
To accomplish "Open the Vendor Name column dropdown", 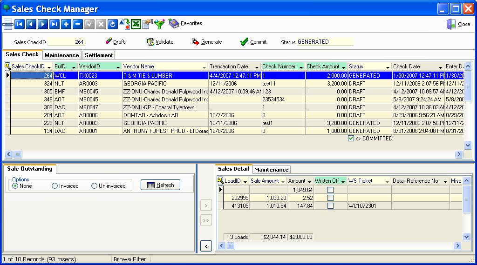I will click(204, 67).
